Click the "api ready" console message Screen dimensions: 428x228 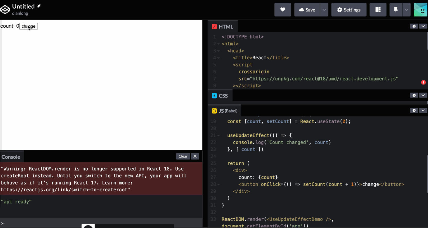pos(16,202)
